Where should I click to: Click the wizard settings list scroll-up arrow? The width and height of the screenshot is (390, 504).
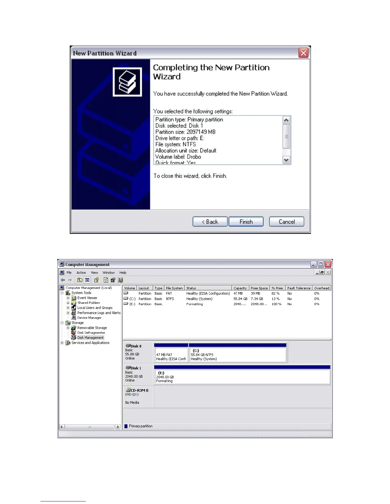point(286,120)
